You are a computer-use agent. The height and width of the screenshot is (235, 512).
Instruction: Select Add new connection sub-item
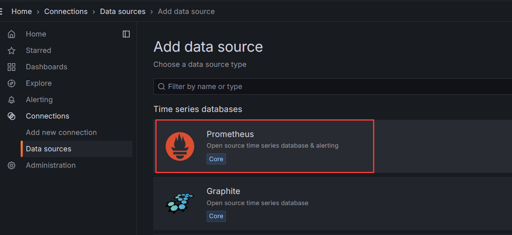[61, 132]
